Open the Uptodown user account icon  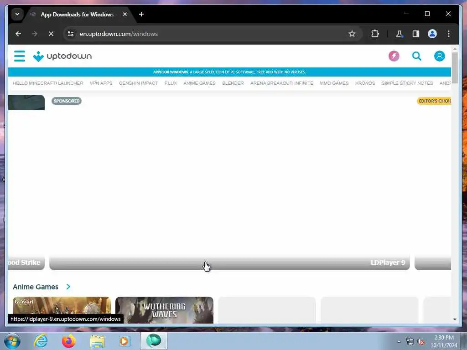pos(439,56)
